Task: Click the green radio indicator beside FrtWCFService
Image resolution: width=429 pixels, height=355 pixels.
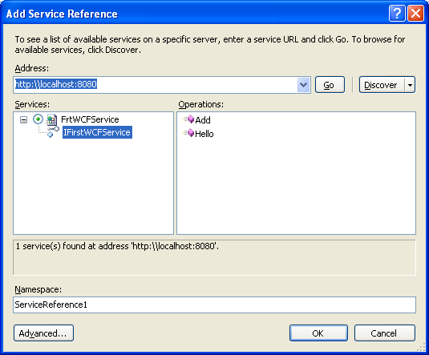Action: point(38,119)
